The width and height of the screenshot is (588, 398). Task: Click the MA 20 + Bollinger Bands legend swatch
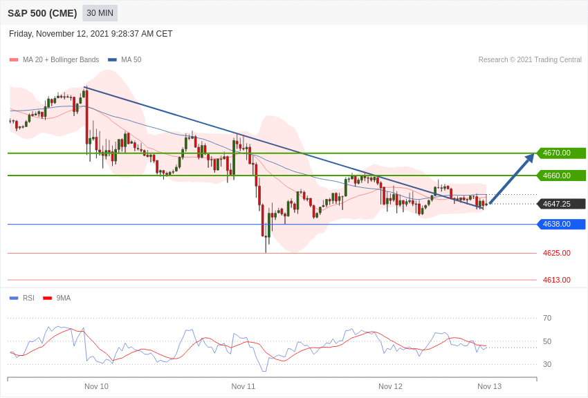[14, 59]
